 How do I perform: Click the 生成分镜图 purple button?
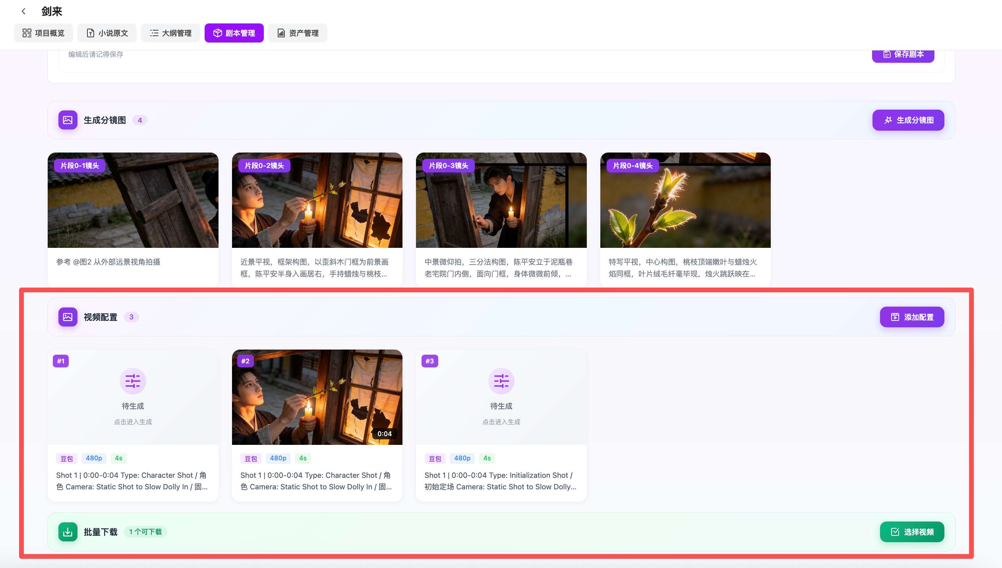tap(908, 120)
